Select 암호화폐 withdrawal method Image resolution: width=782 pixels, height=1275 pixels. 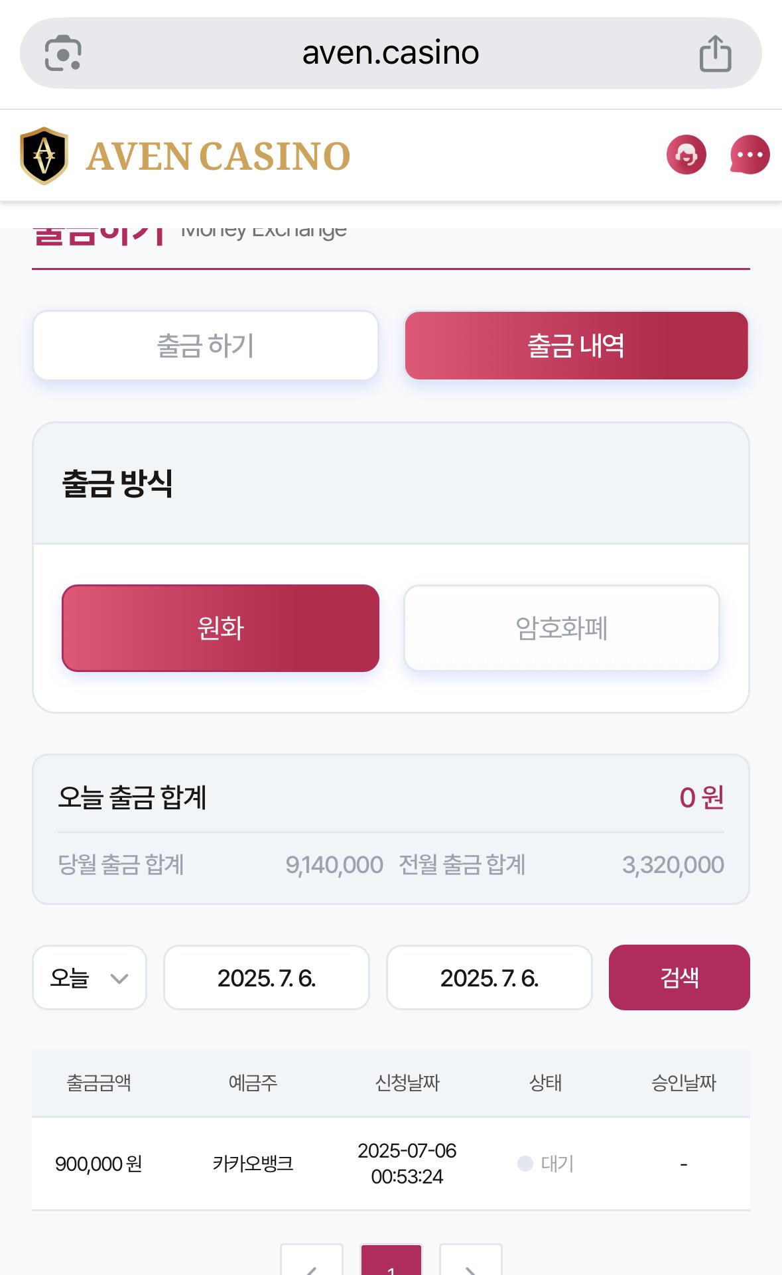click(x=562, y=628)
